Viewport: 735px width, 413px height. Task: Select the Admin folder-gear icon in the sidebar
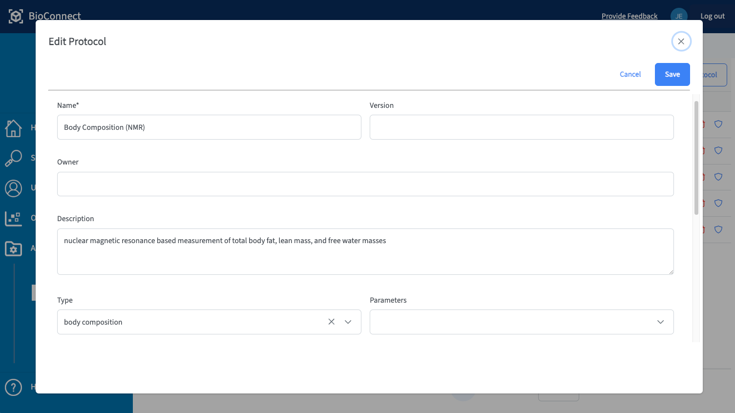tap(13, 248)
